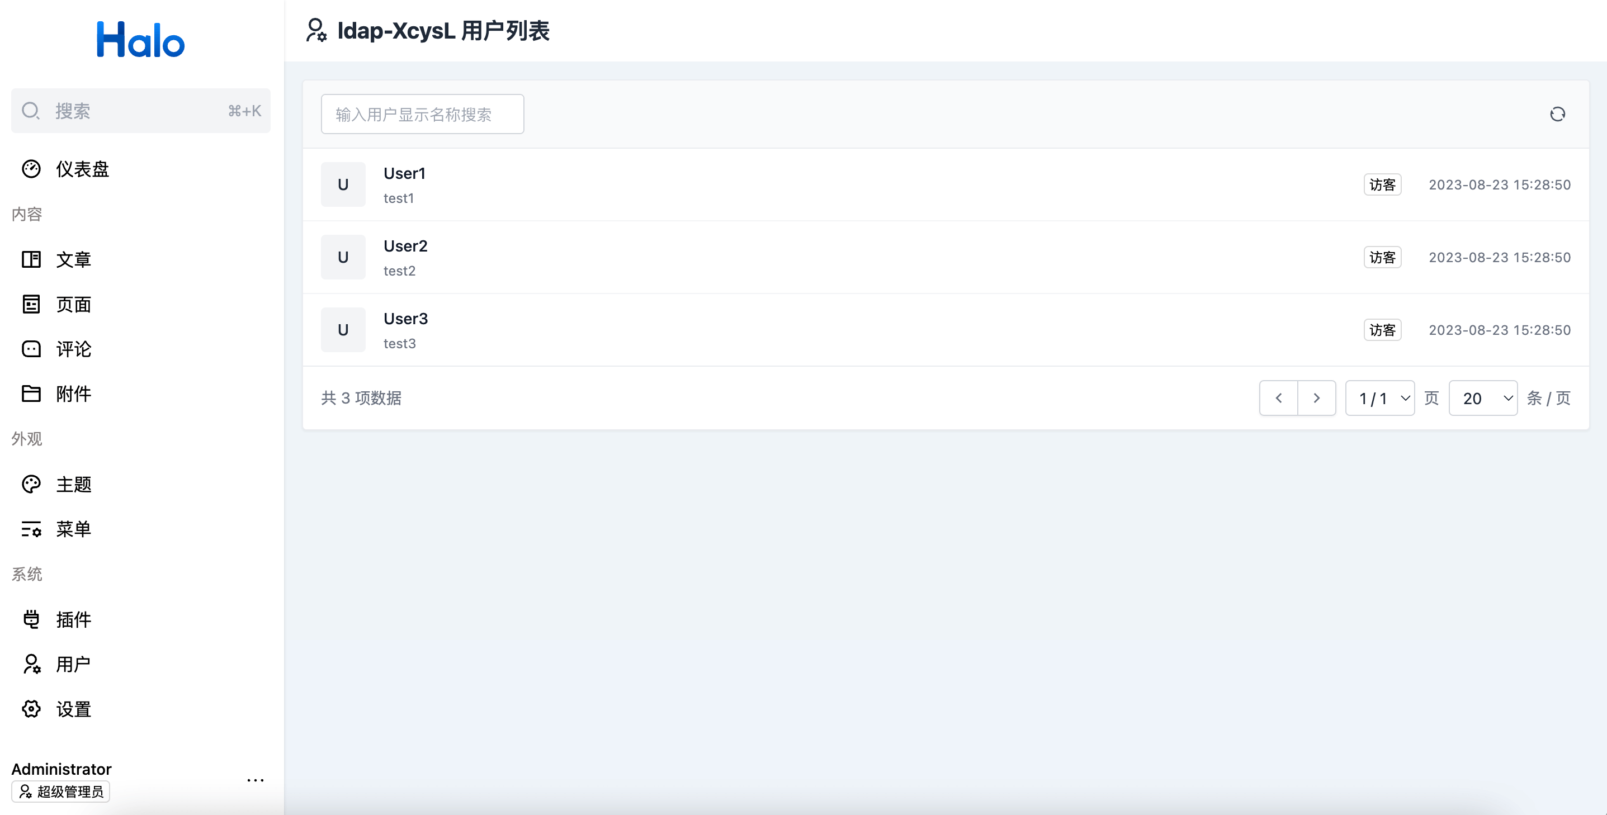This screenshot has height=815, width=1607.
Task: Click the Attachments folder icon
Action: [31, 394]
